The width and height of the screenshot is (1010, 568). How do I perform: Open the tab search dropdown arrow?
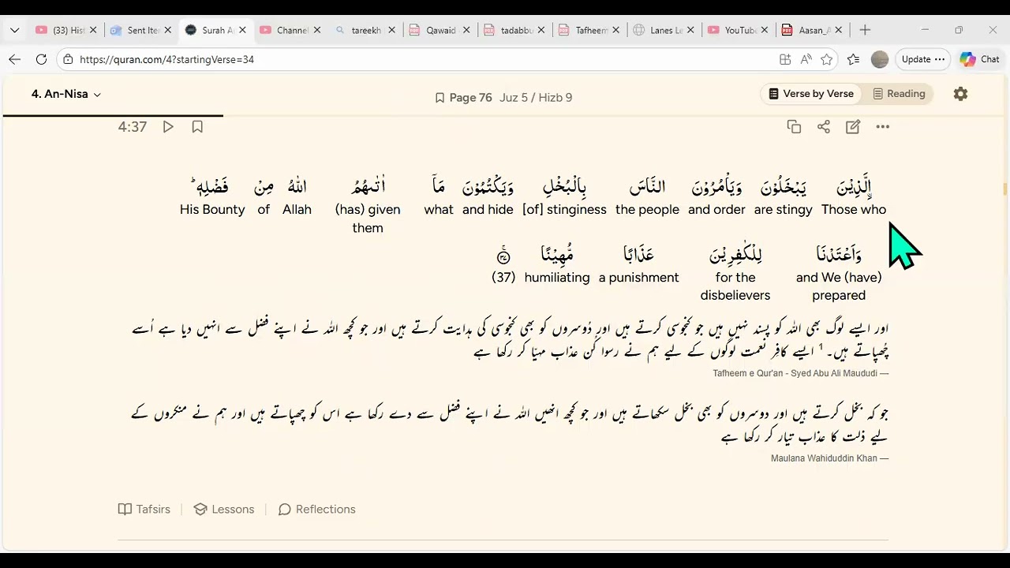tap(14, 30)
